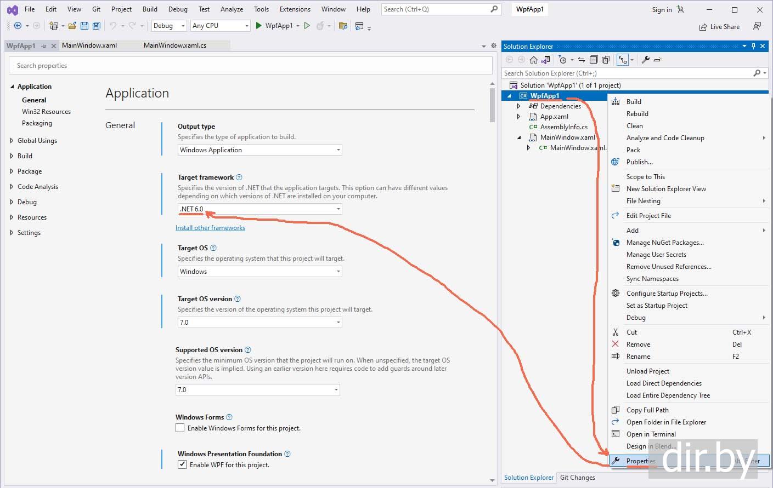
Task: Enable Windows Forms for this project
Action: coord(180,428)
